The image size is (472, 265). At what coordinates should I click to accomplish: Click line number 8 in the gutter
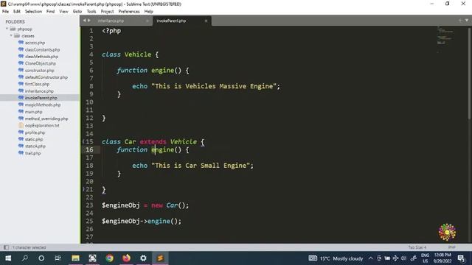91,86
